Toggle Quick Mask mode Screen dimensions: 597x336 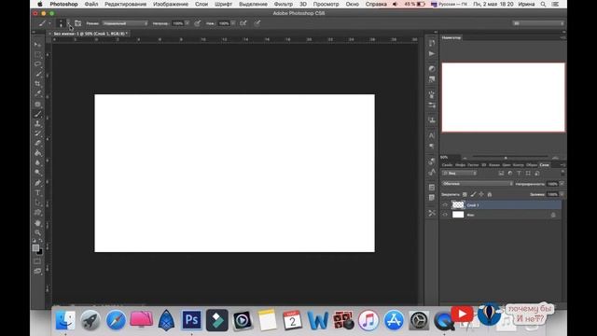click(37, 261)
